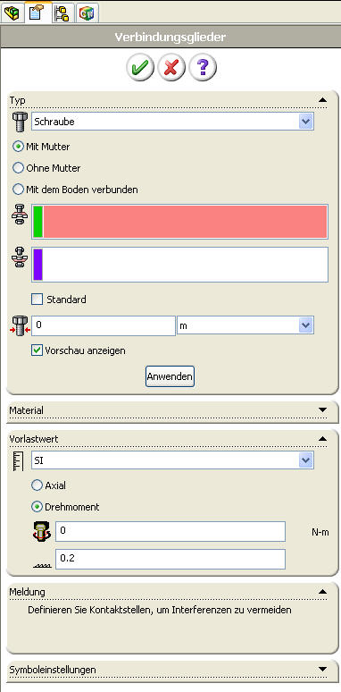Open the FeatureManager tree tab icon
Viewport: 341px width, 692px height.
pos(12,13)
